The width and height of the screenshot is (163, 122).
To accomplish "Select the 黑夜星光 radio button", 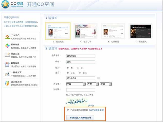I will pos(137,42).
